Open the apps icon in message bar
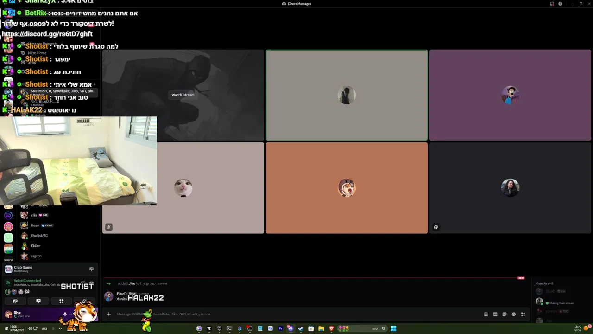Viewport: 593px width, 334px height. [523, 314]
